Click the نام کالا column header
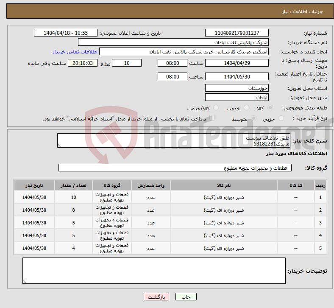334x308 pixels. click(224, 185)
